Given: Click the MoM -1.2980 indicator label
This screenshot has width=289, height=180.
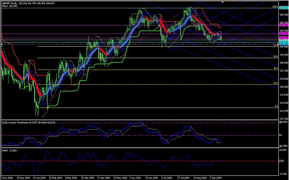Looking at the screenshot, I should tap(9, 150).
